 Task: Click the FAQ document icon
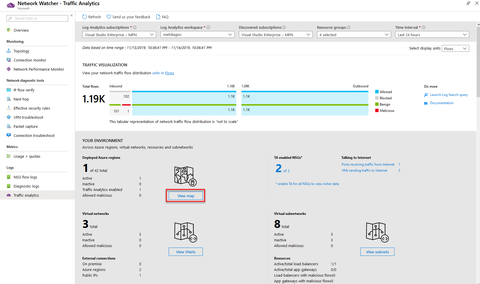[158, 17]
